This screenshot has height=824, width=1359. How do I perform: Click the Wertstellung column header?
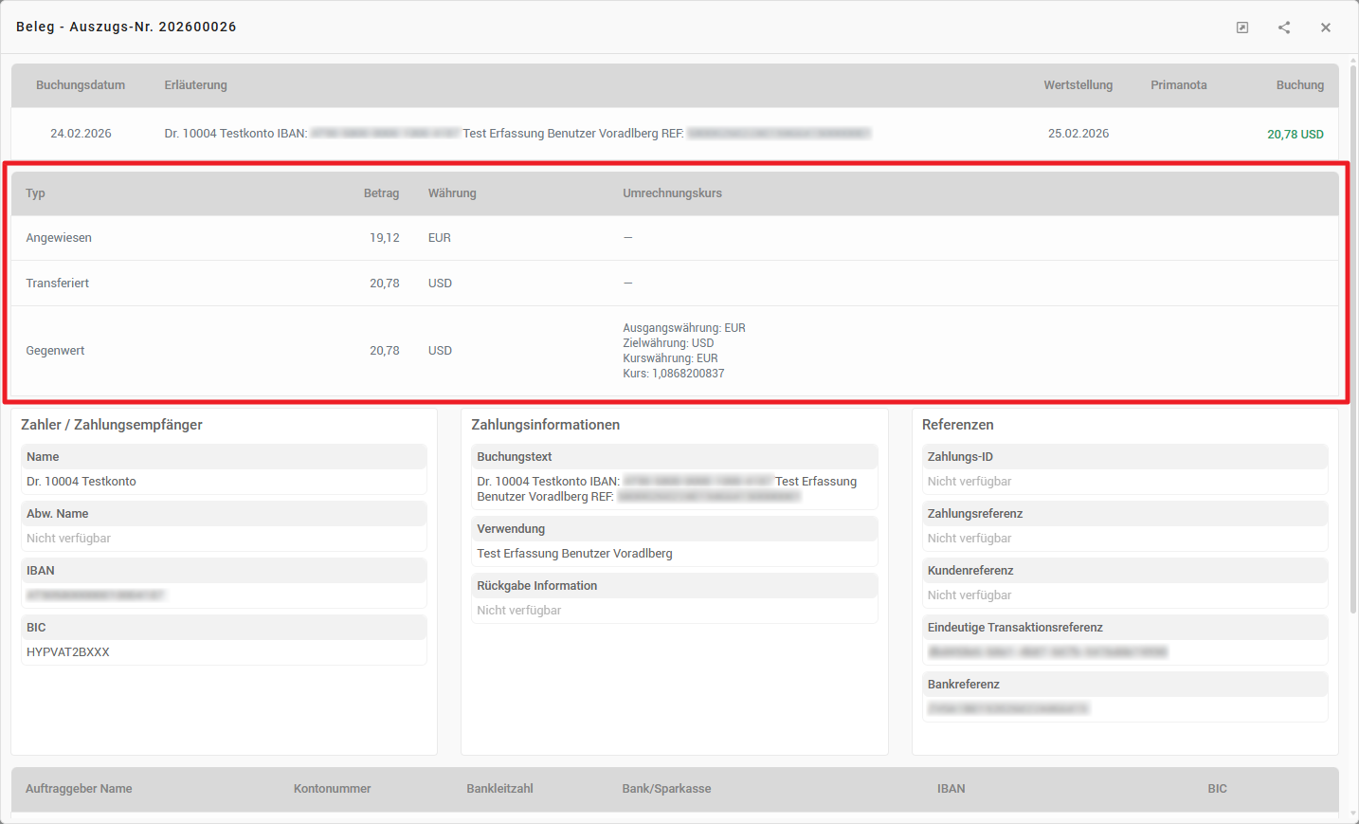(1078, 85)
